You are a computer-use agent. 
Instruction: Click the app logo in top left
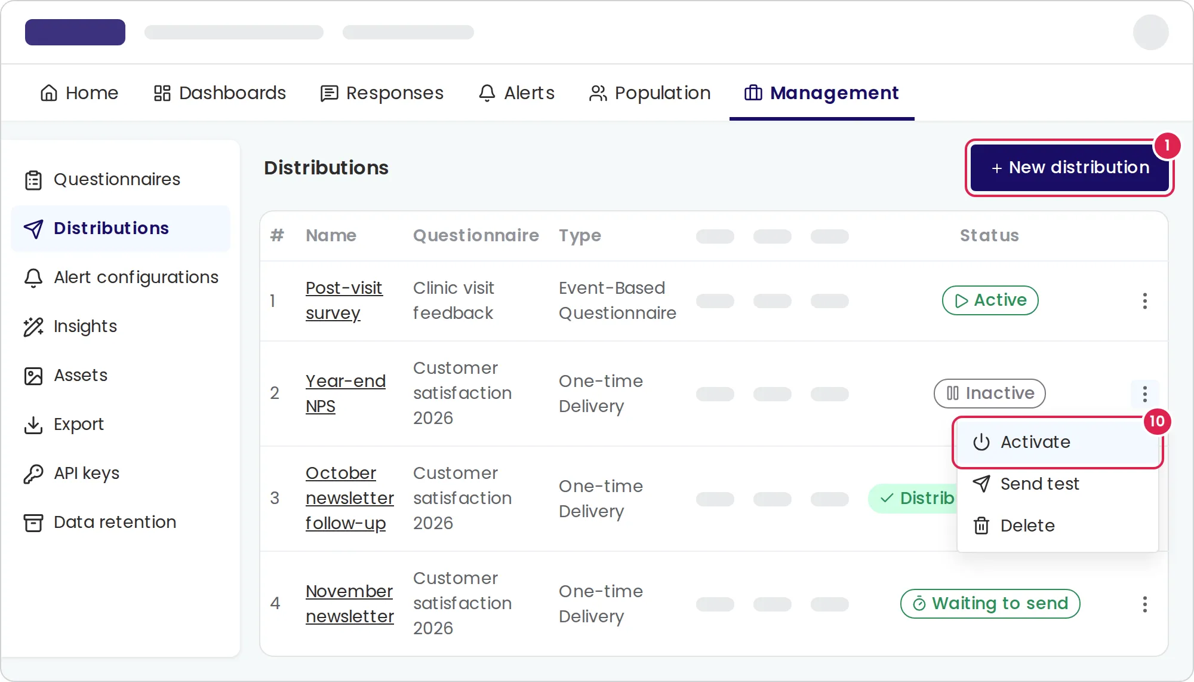[75, 32]
